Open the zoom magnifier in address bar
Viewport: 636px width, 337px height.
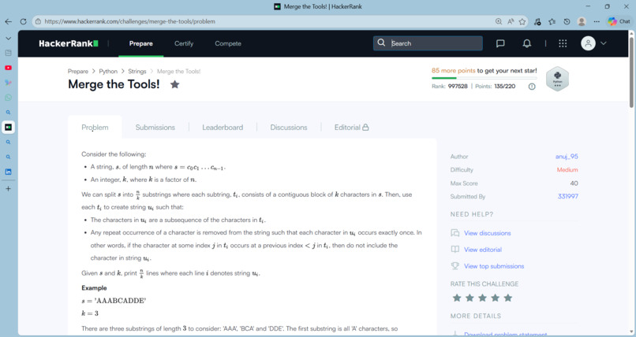coord(499,21)
